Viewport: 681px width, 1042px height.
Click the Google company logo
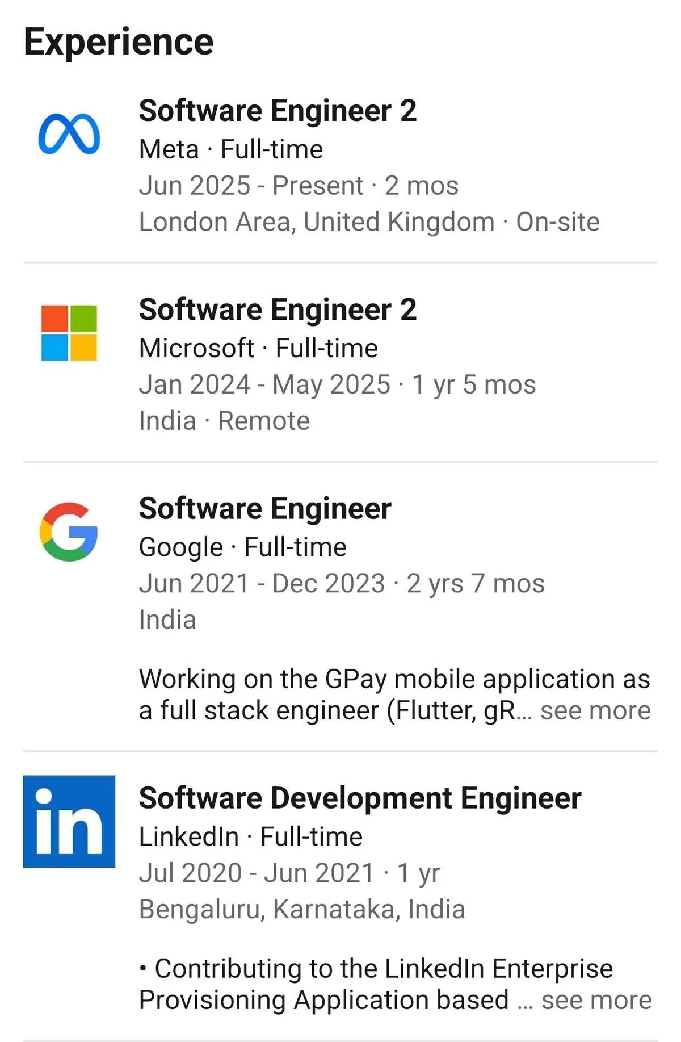(x=69, y=532)
